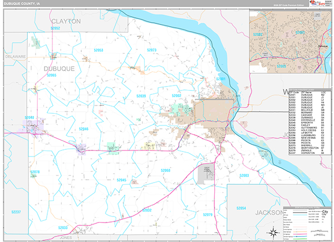This screenshot has width=334, height=242.
Task: Click the gray airport area on the map
Action: [205, 174]
